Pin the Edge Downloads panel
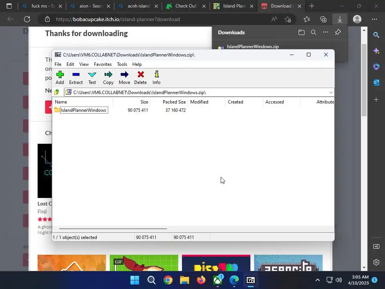 338,32
